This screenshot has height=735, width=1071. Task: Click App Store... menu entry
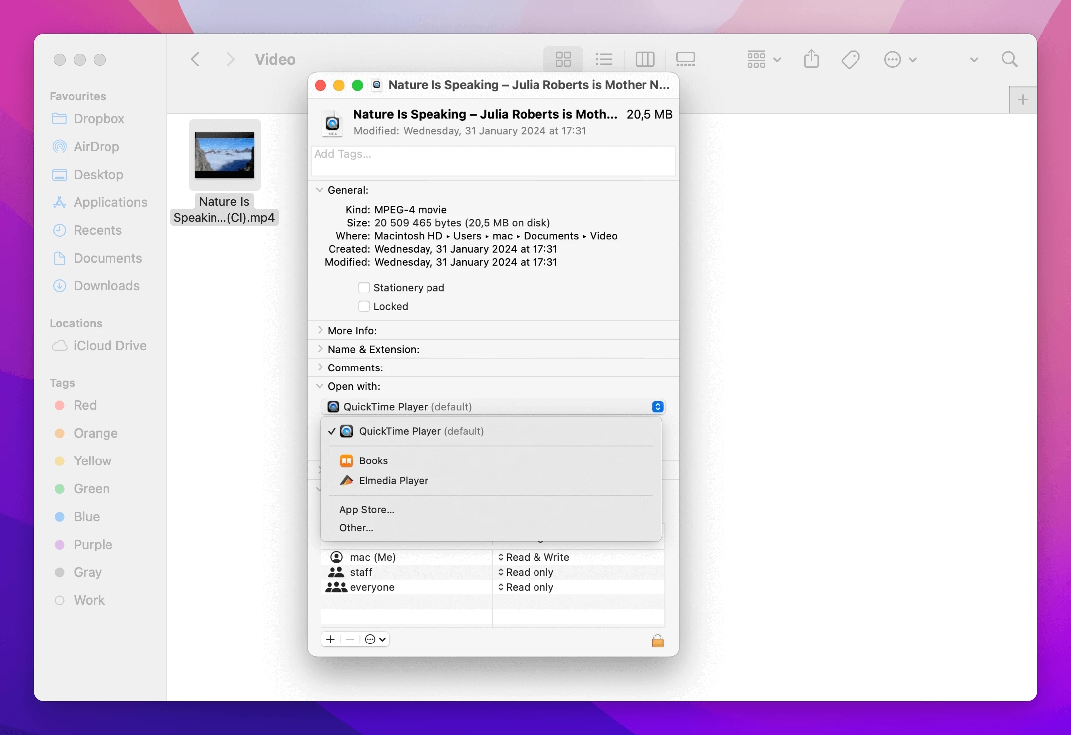367,509
